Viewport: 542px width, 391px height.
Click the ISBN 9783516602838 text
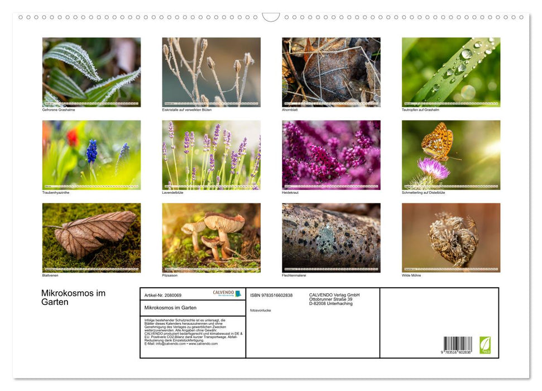(x=273, y=295)
